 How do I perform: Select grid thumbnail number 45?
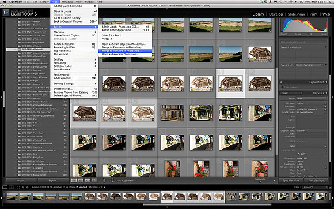pos(143,113)
